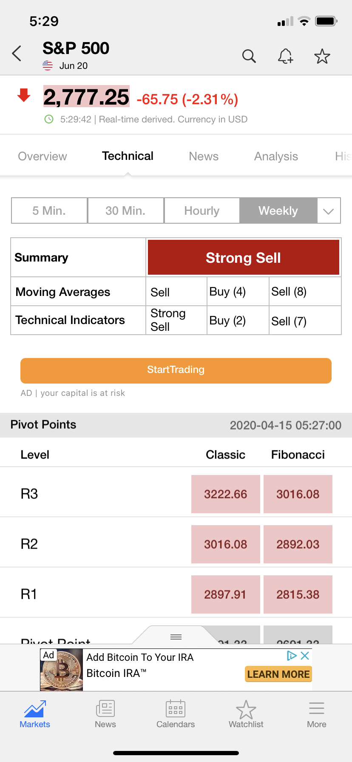Open More menu icon
This screenshot has width=352, height=762.
pyautogui.click(x=317, y=714)
